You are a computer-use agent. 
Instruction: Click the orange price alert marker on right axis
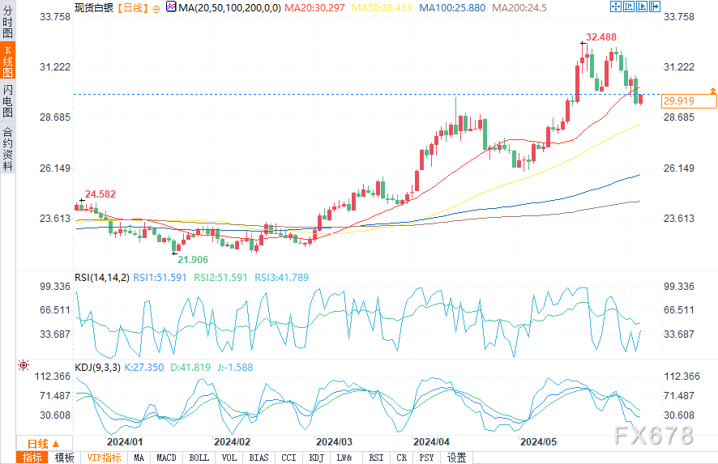(712, 89)
